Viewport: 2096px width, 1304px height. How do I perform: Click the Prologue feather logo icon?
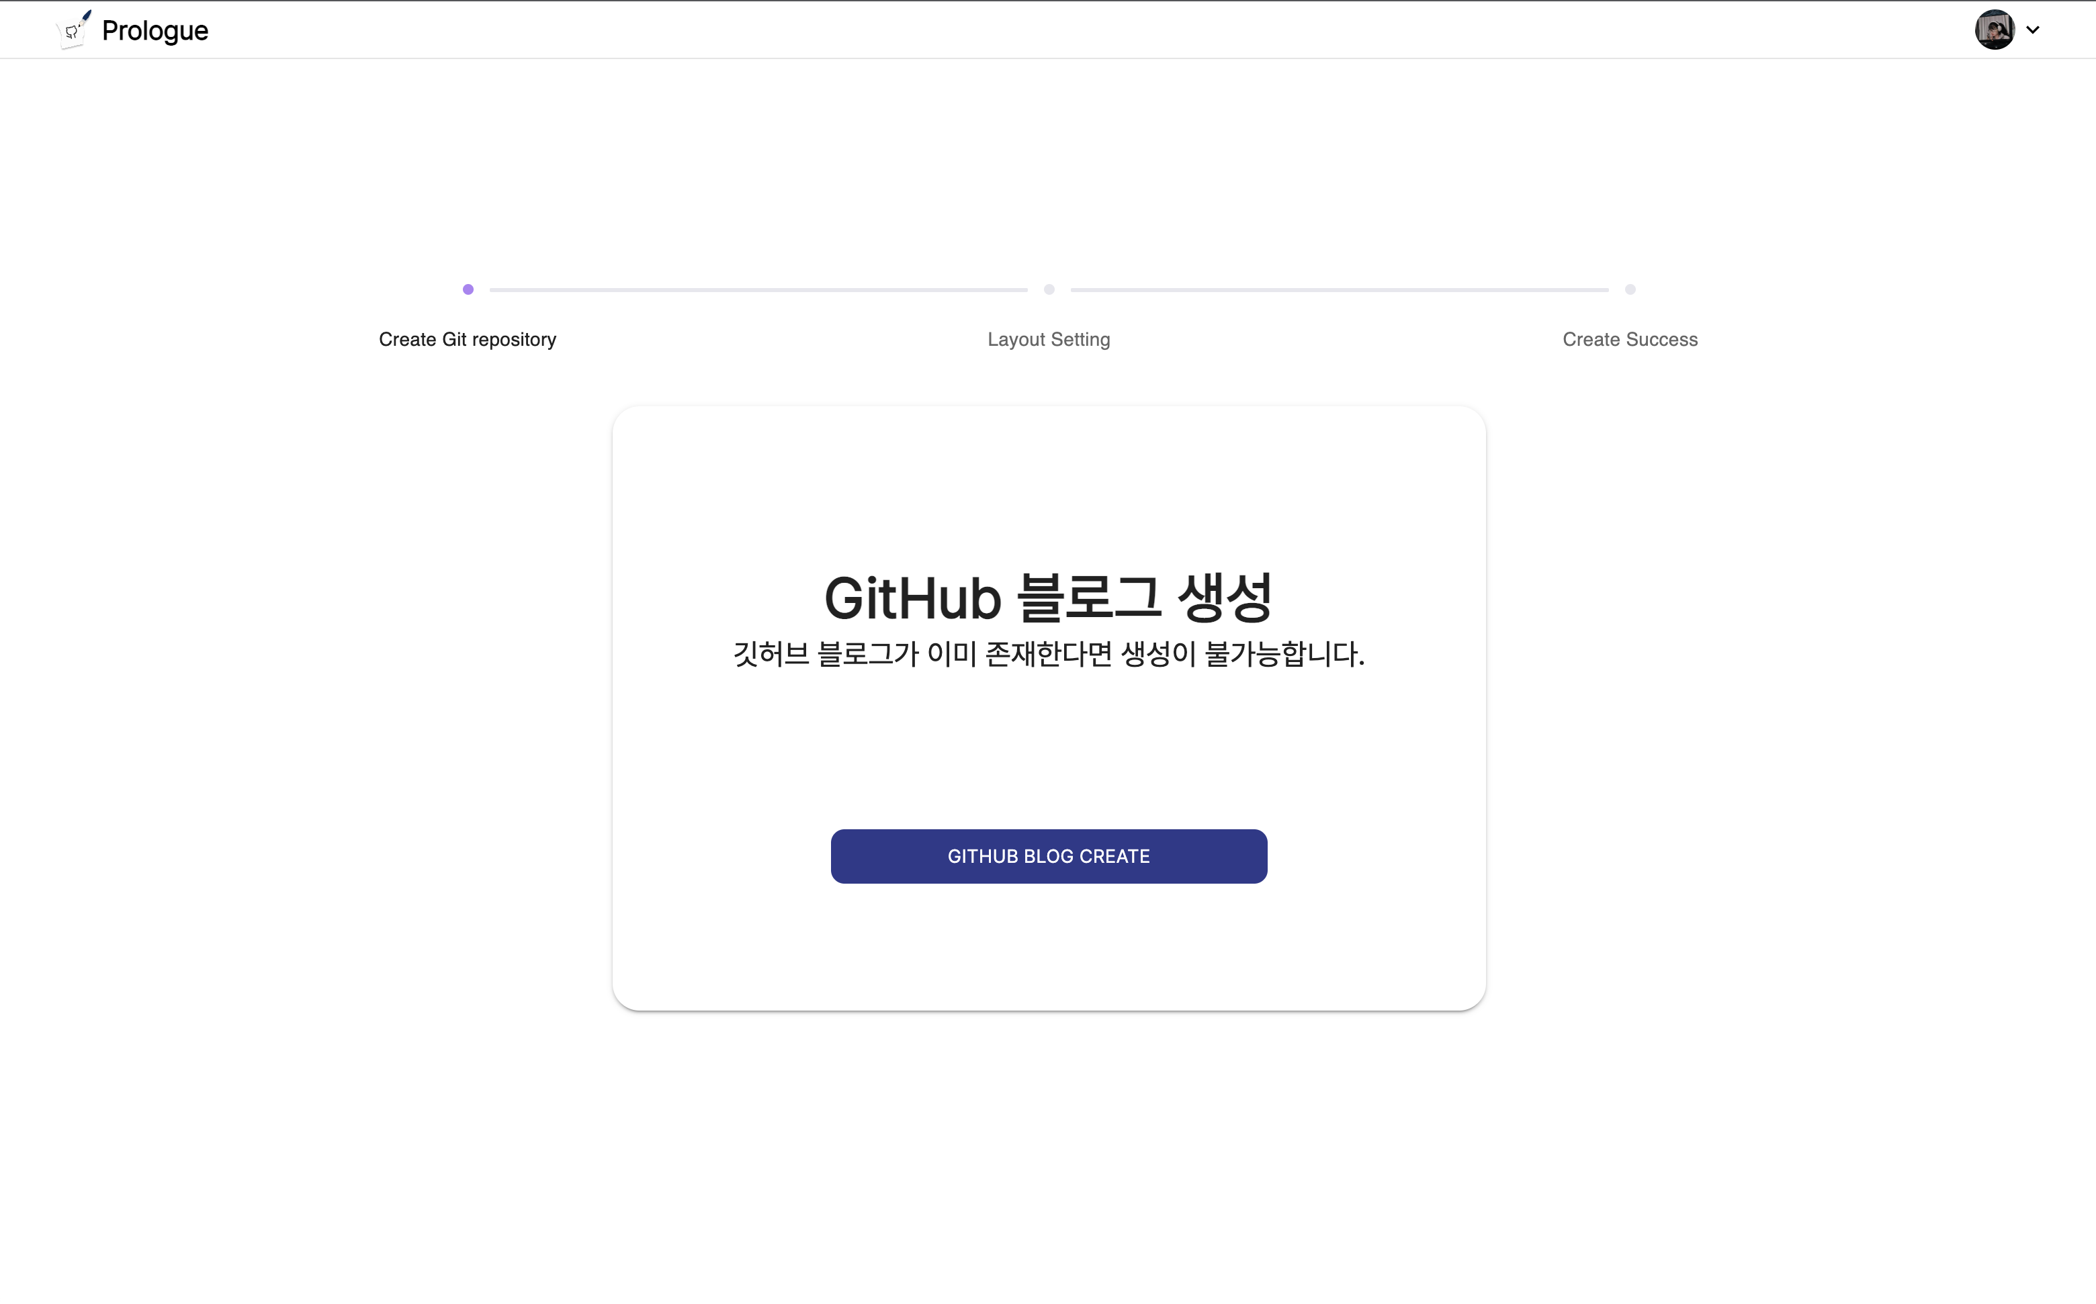[x=74, y=30]
